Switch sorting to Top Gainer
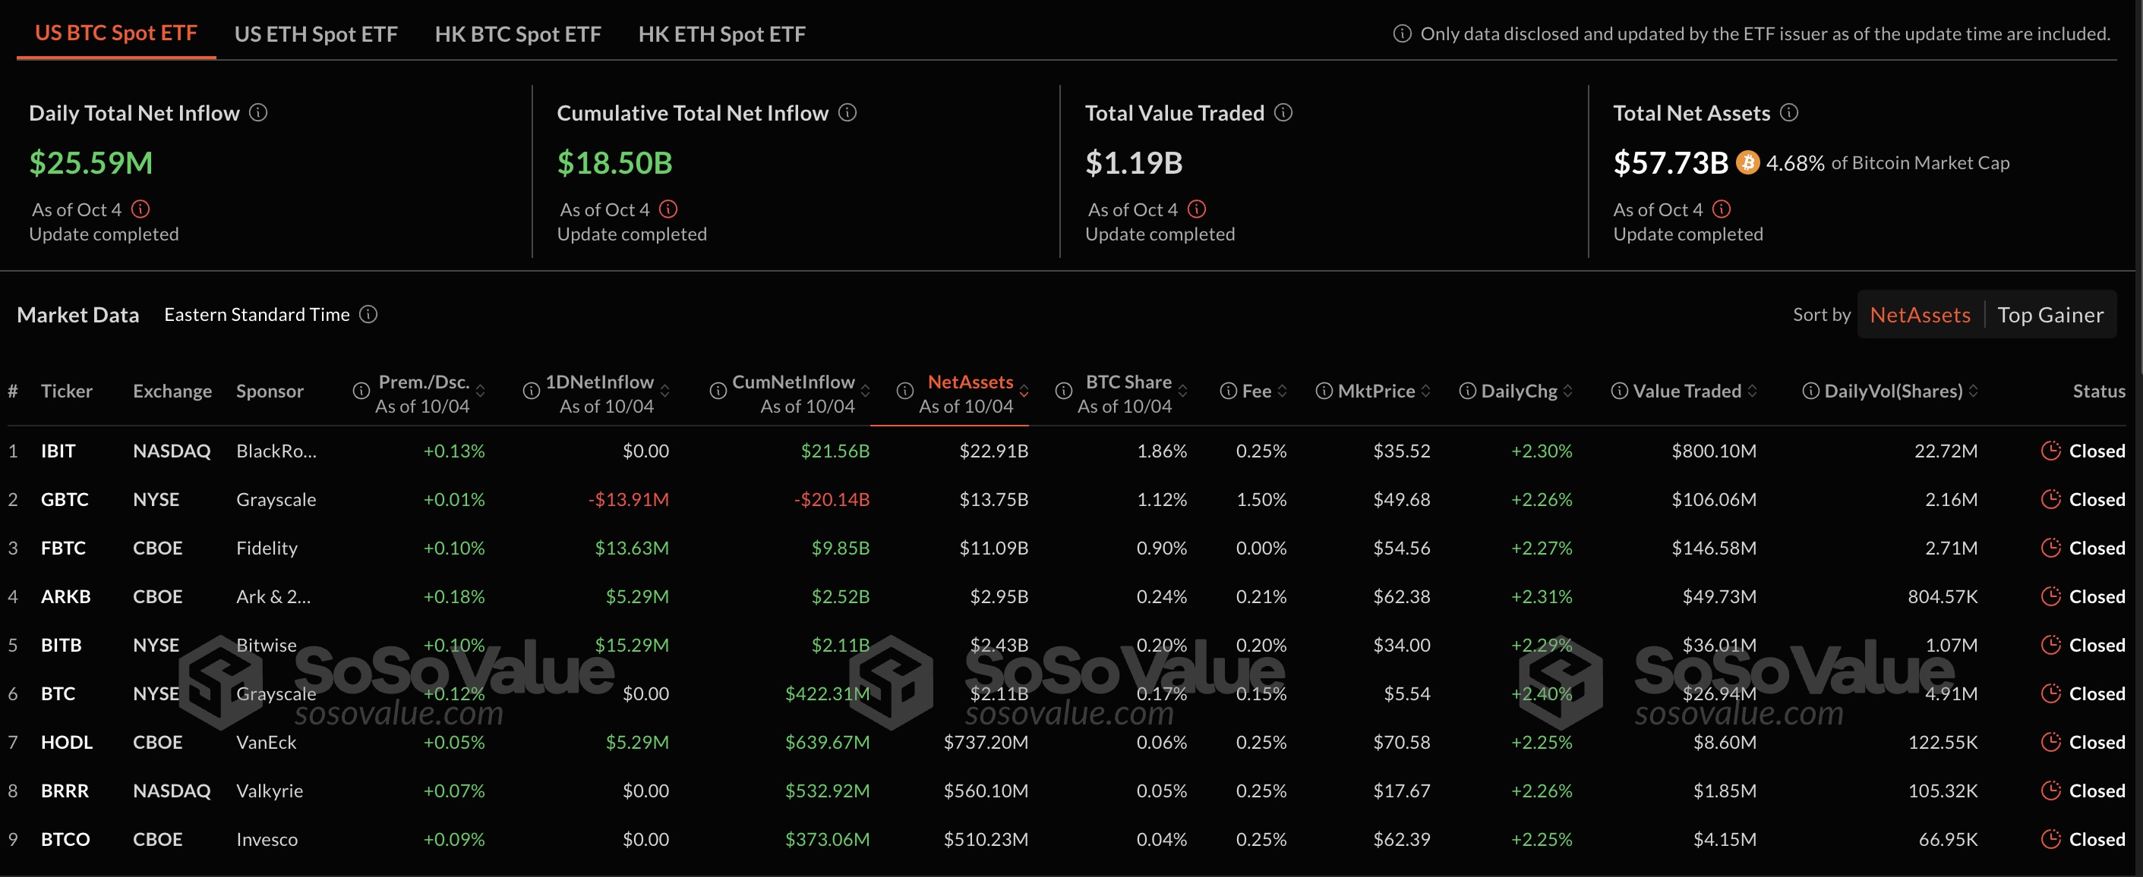 [2050, 314]
